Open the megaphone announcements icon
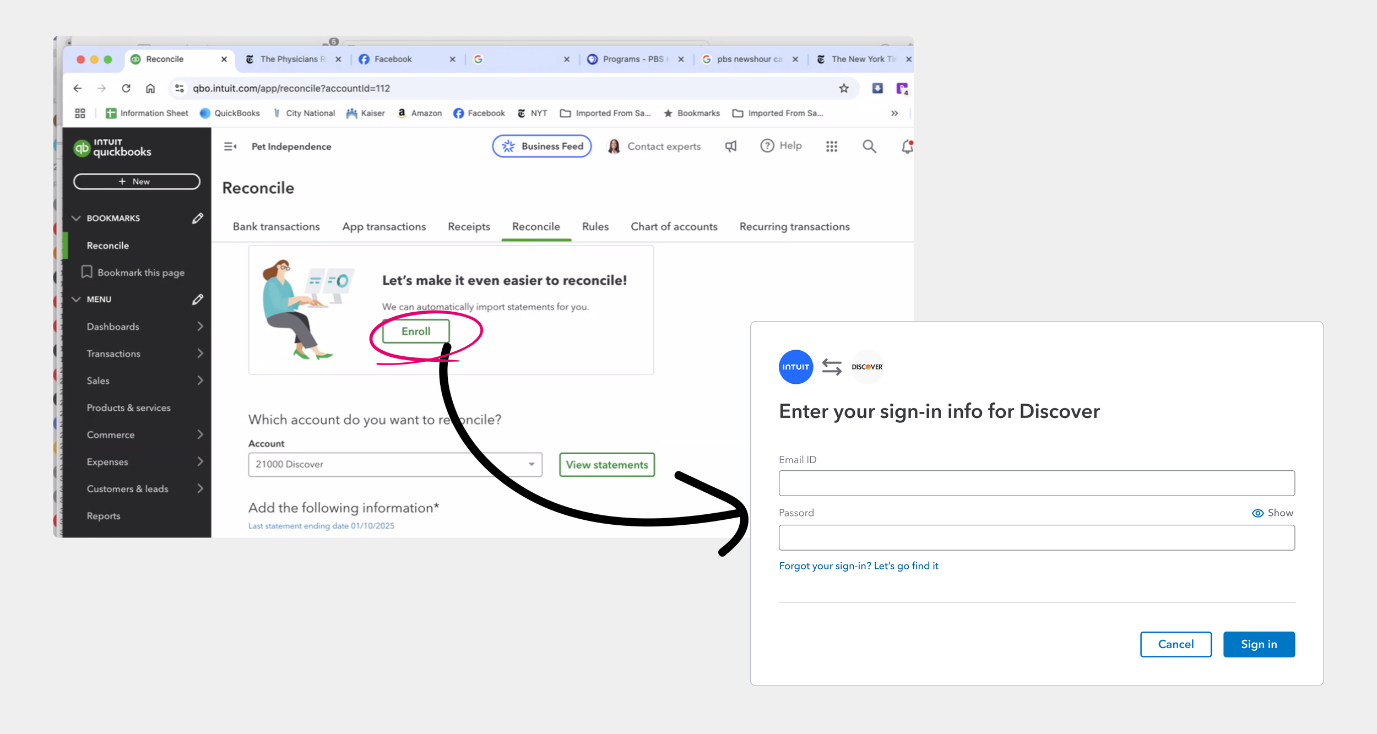This screenshot has width=1377, height=734. [731, 146]
